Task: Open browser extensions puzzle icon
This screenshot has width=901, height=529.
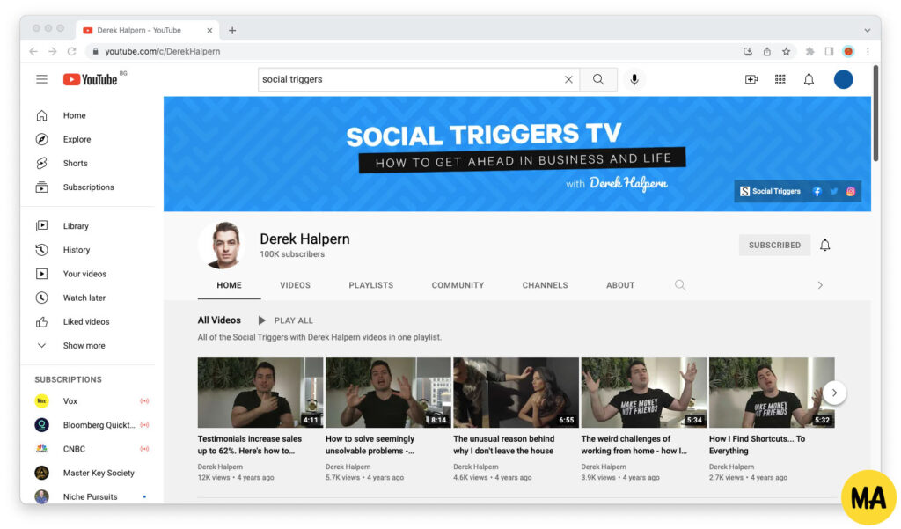Action: 809,51
